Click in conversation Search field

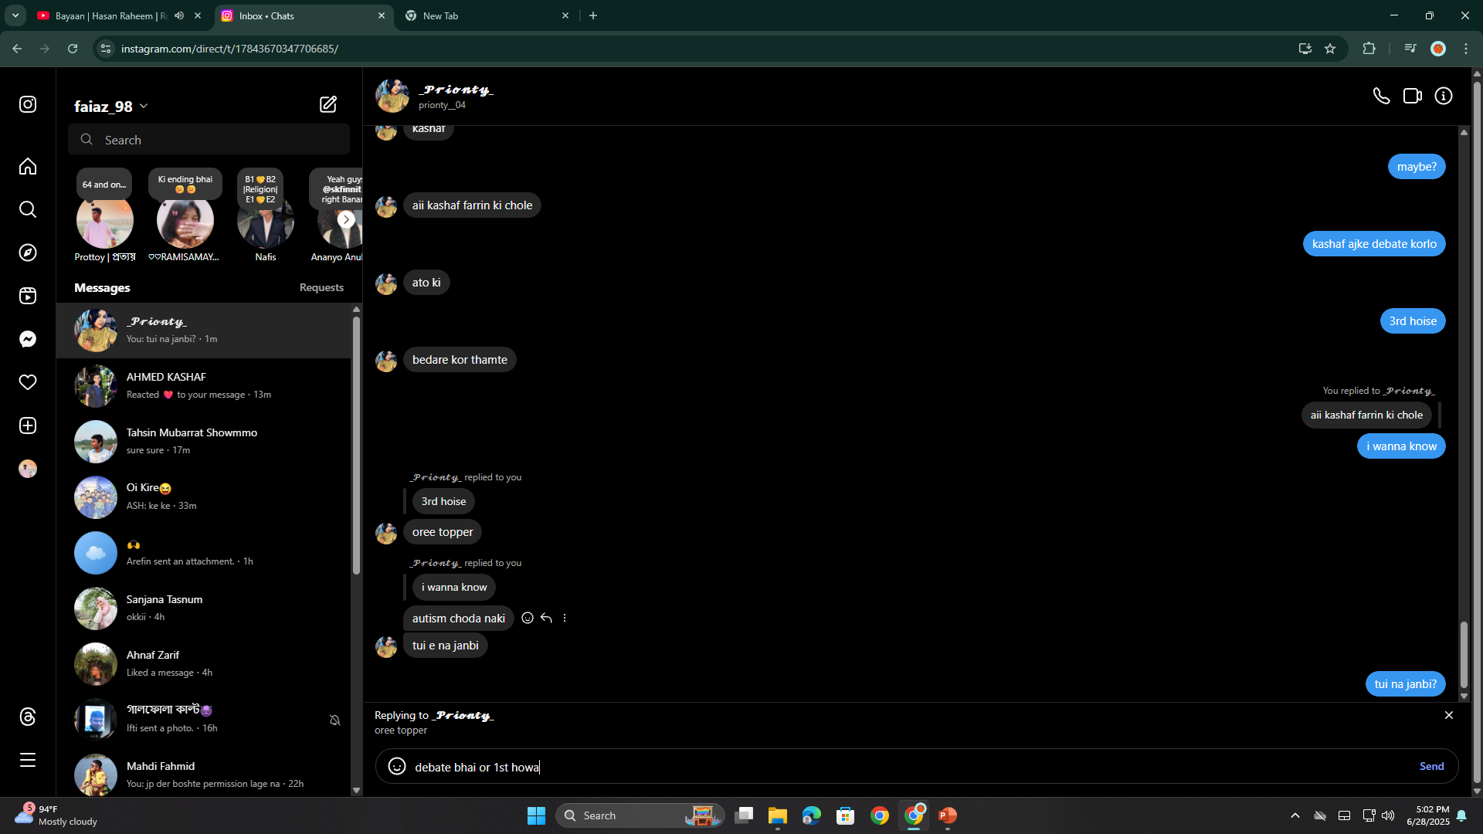click(x=209, y=140)
